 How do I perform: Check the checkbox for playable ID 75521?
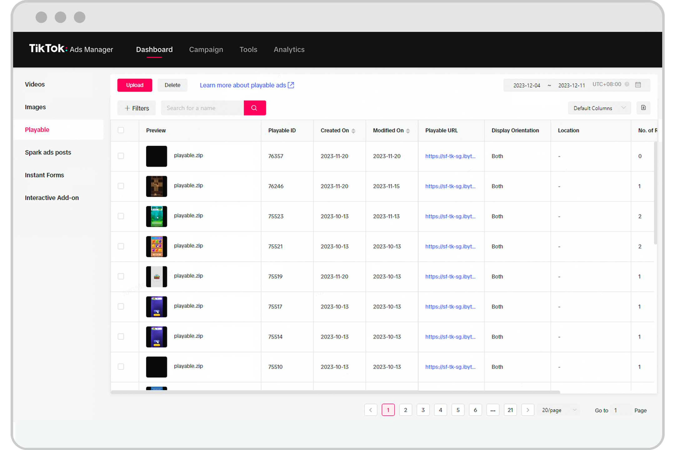[x=121, y=246]
